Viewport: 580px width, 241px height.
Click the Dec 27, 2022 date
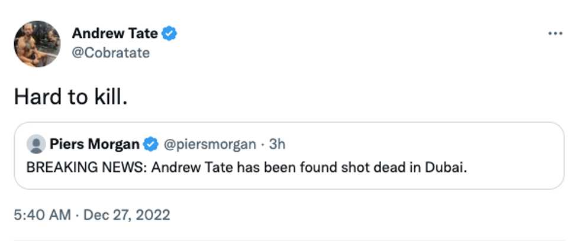(x=127, y=214)
